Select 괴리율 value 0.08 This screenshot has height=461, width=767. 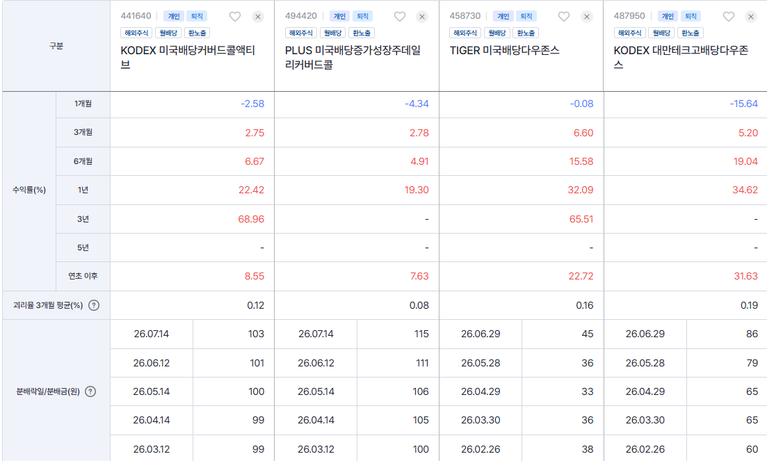[419, 305]
